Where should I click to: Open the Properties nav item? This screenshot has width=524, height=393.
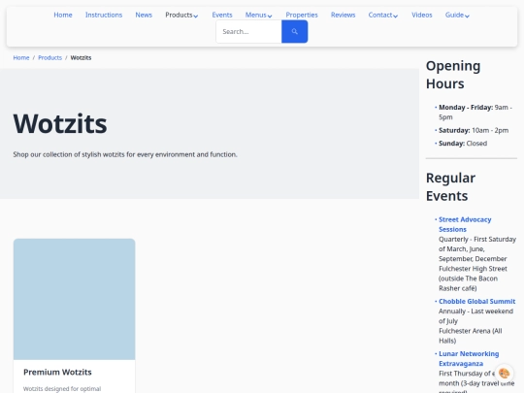click(302, 15)
